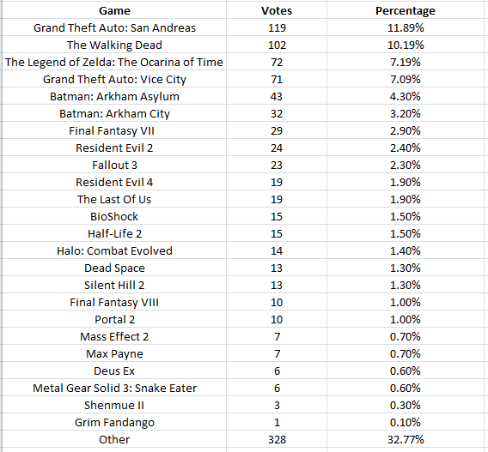488x452 pixels.
Task: Select the 3.20% percentage cell
Action: 406,113
